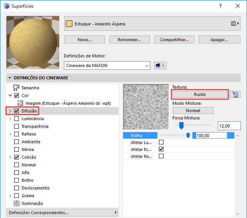This screenshot has height=218, width=247.
Task: Check the Afetar Re... option
Action: (x=161, y=156)
